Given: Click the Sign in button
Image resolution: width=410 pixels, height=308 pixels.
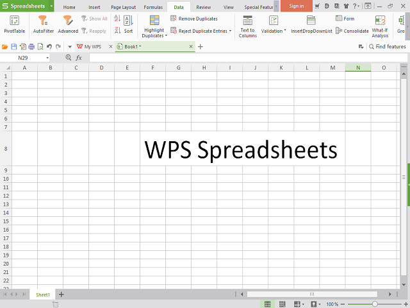Looking at the screenshot, I should [x=296, y=6].
